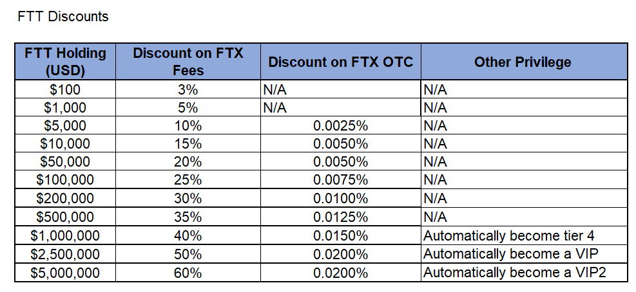Select the $200,000 holding cell
The image size is (636, 292).
coord(65,199)
